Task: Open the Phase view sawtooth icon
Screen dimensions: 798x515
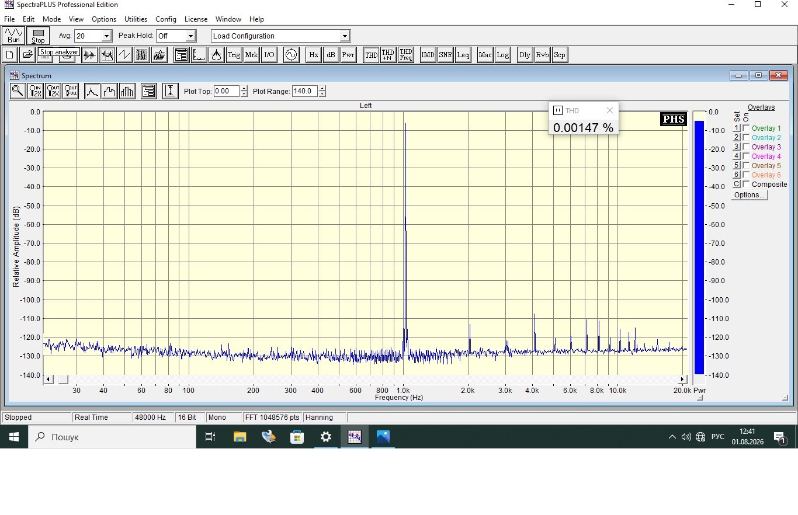Action: (124, 55)
